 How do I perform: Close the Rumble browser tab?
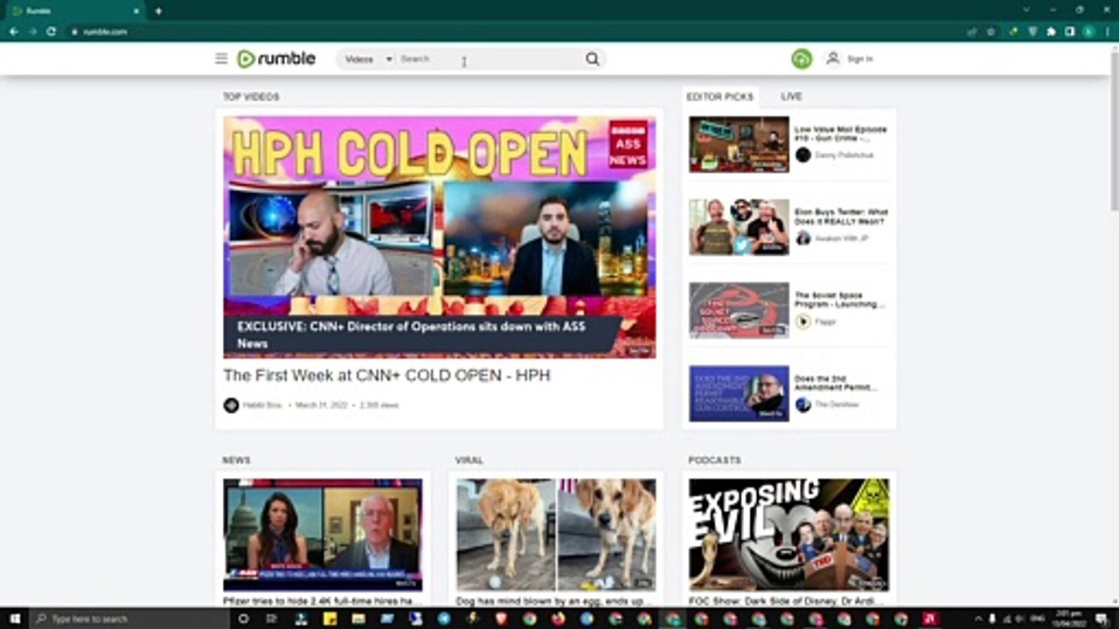tap(136, 10)
